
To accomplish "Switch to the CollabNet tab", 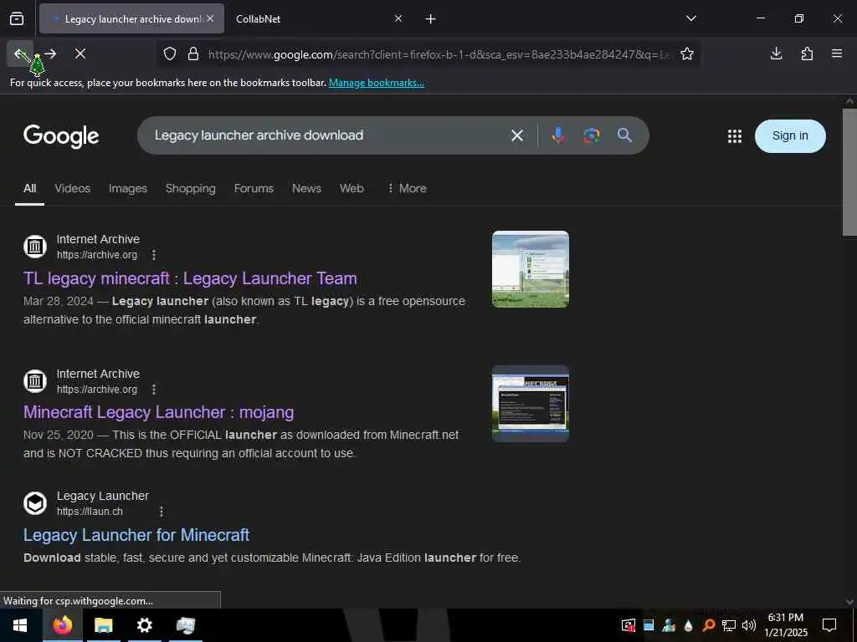I will (319, 19).
